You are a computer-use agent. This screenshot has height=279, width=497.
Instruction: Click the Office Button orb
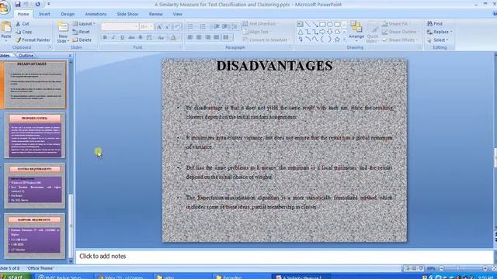click(x=4, y=8)
